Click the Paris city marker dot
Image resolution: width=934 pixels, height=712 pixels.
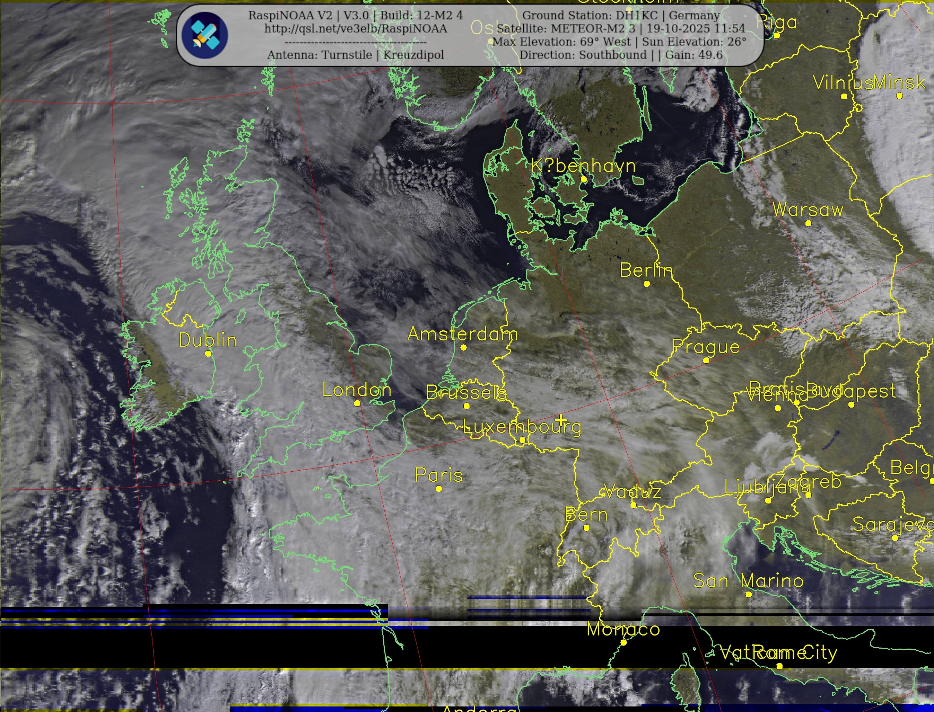(x=439, y=489)
